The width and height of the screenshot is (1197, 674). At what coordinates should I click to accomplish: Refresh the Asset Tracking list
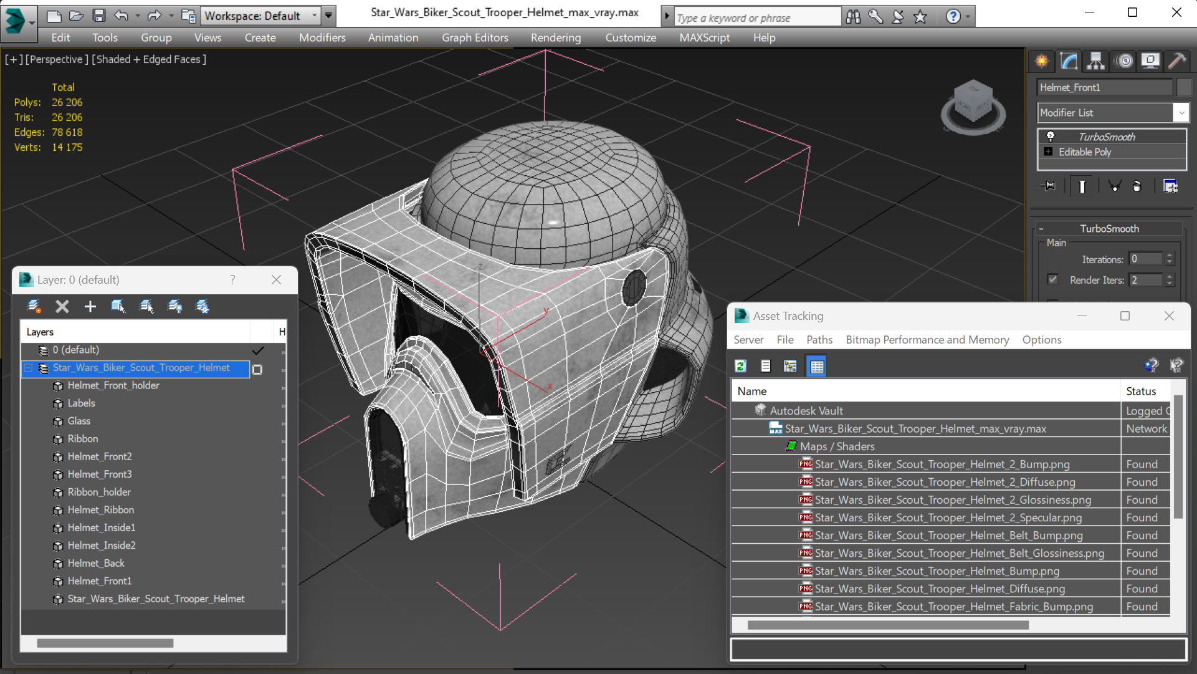click(x=740, y=366)
